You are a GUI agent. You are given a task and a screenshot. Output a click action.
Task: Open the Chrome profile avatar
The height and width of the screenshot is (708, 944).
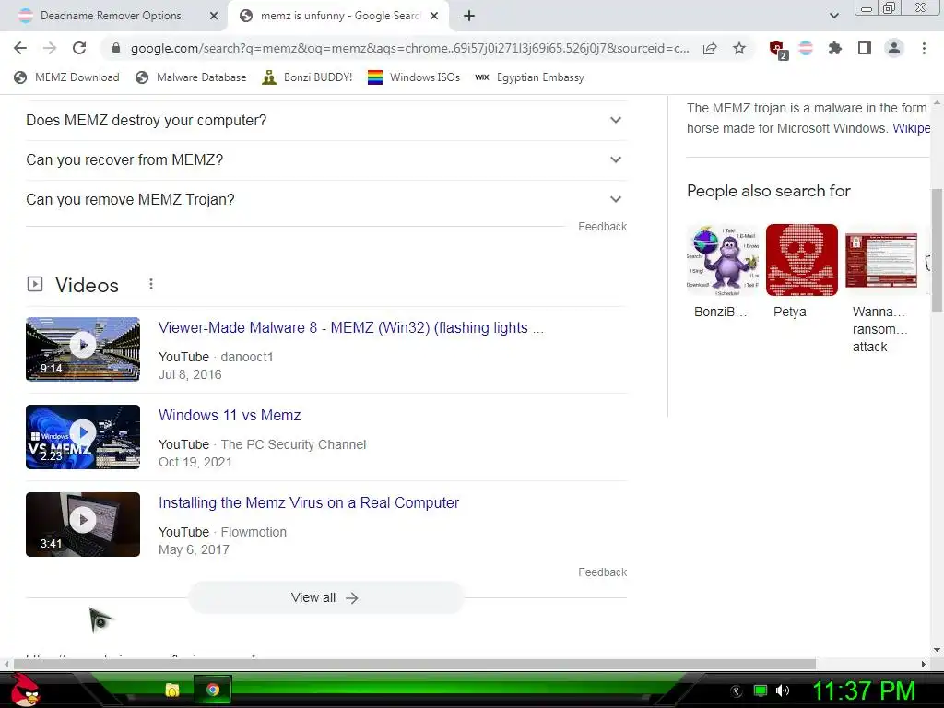coord(894,48)
